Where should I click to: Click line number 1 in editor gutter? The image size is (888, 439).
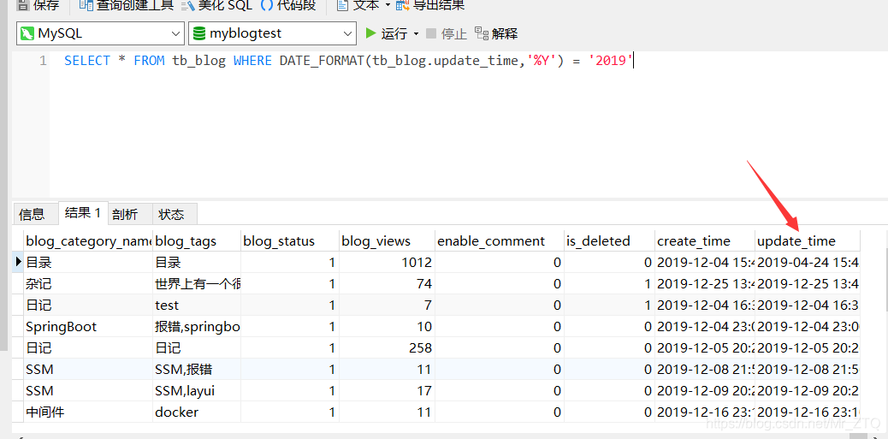coord(43,61)
